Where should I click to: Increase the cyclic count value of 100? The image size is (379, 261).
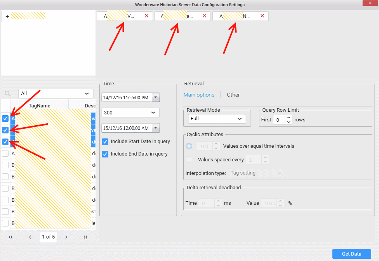click(x=216, y=144)
